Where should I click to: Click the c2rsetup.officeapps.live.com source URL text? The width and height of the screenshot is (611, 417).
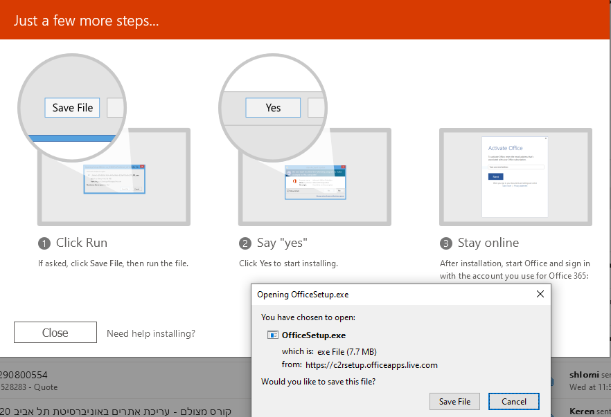pyautogui.click(x=371, y=364)
